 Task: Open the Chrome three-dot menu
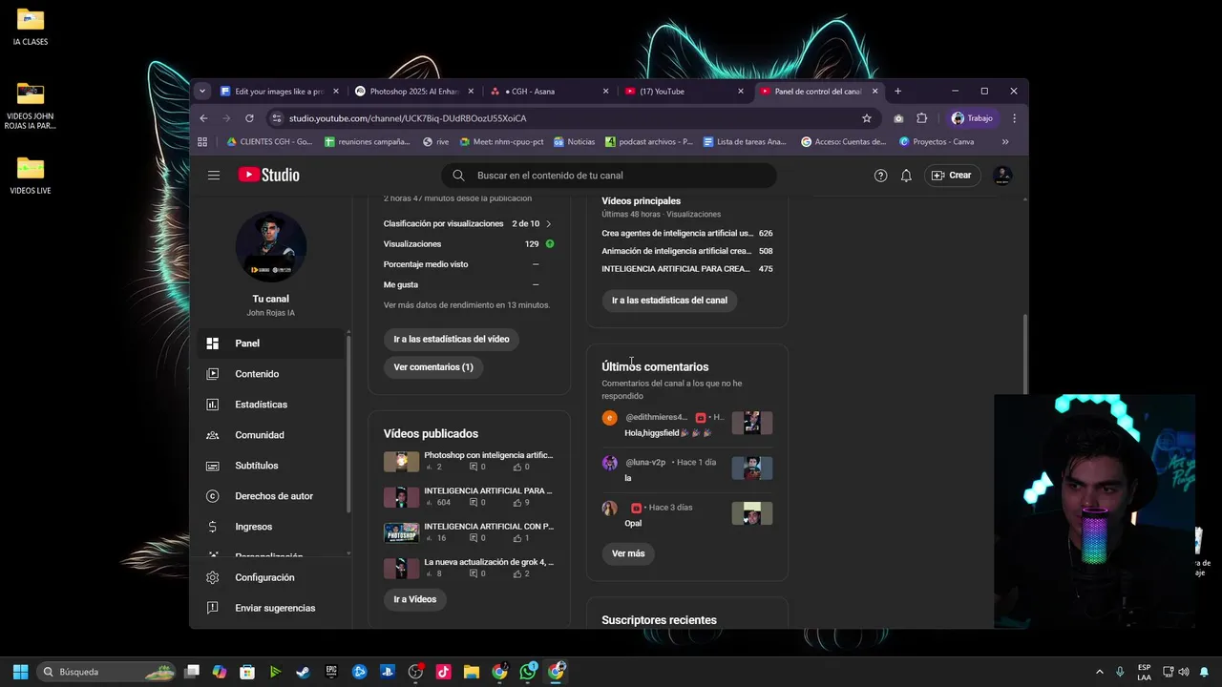(x=1014, y=118)
